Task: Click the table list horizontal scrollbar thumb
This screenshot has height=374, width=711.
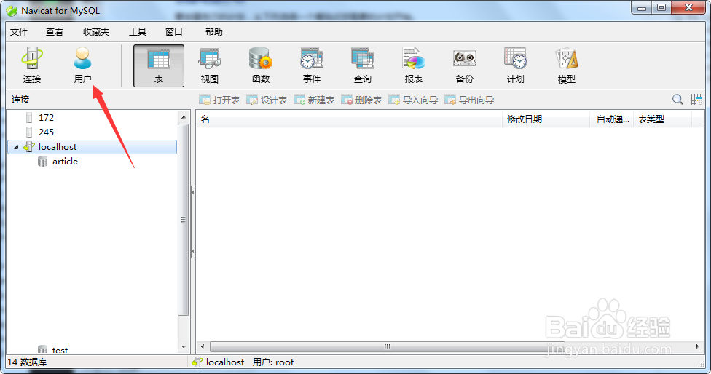Action: [388, 346]
